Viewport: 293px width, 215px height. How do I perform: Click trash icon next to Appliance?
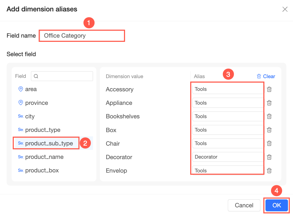pyautogui.click(x=269, y=103)
